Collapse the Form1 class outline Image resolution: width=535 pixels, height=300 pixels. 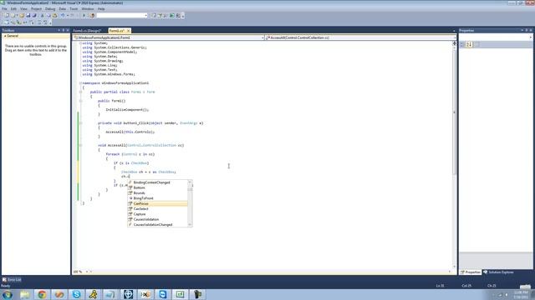click(80, 92)
